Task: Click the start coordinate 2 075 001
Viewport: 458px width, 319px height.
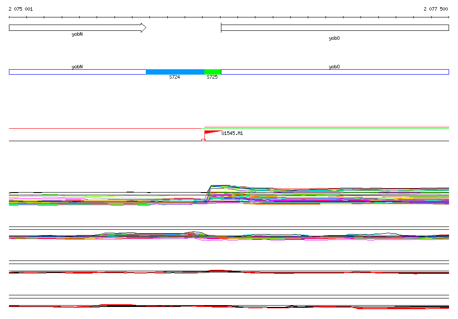Action: pyautogui.click(x=21, y=9)
